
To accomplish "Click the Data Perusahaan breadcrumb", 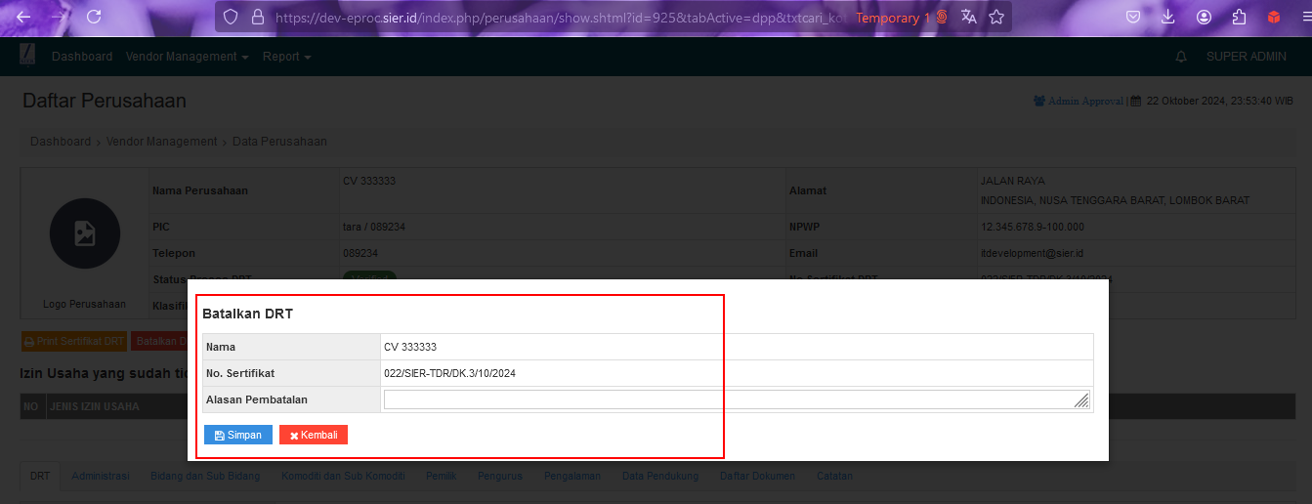I will tap(279, 142).
